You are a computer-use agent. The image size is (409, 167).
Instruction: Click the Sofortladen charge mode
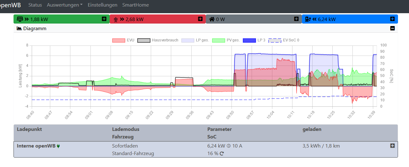[x=125, y=146]
